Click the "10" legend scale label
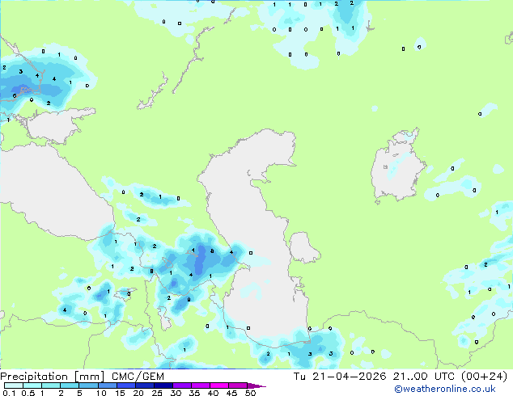 pyautogui.click(x=101, y=393)
